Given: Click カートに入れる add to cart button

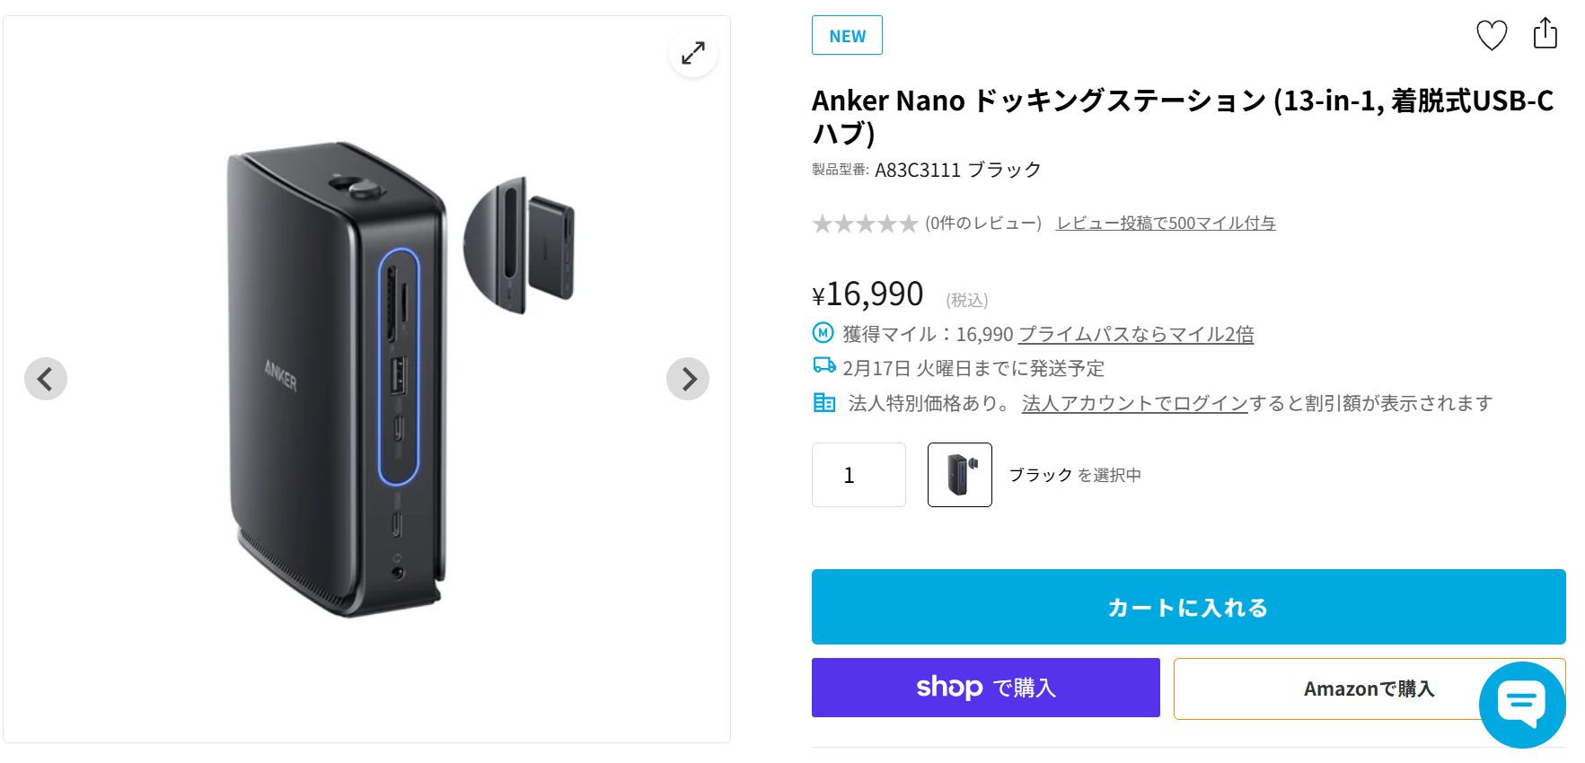Looking at the screenshot, I should pyautogui.click(x=1188, y=607).
